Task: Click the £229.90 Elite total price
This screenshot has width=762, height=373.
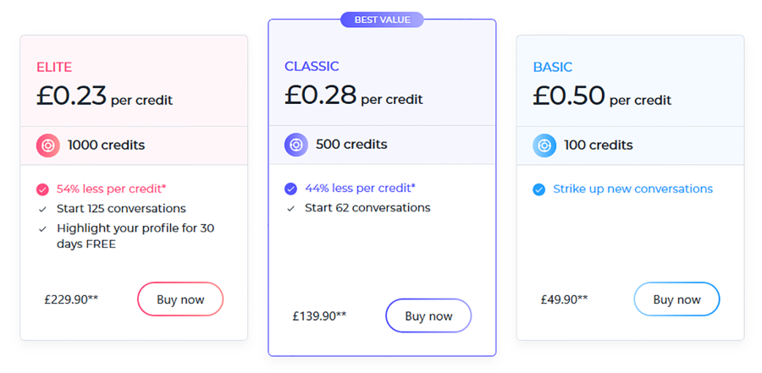Action: (71, 299)
